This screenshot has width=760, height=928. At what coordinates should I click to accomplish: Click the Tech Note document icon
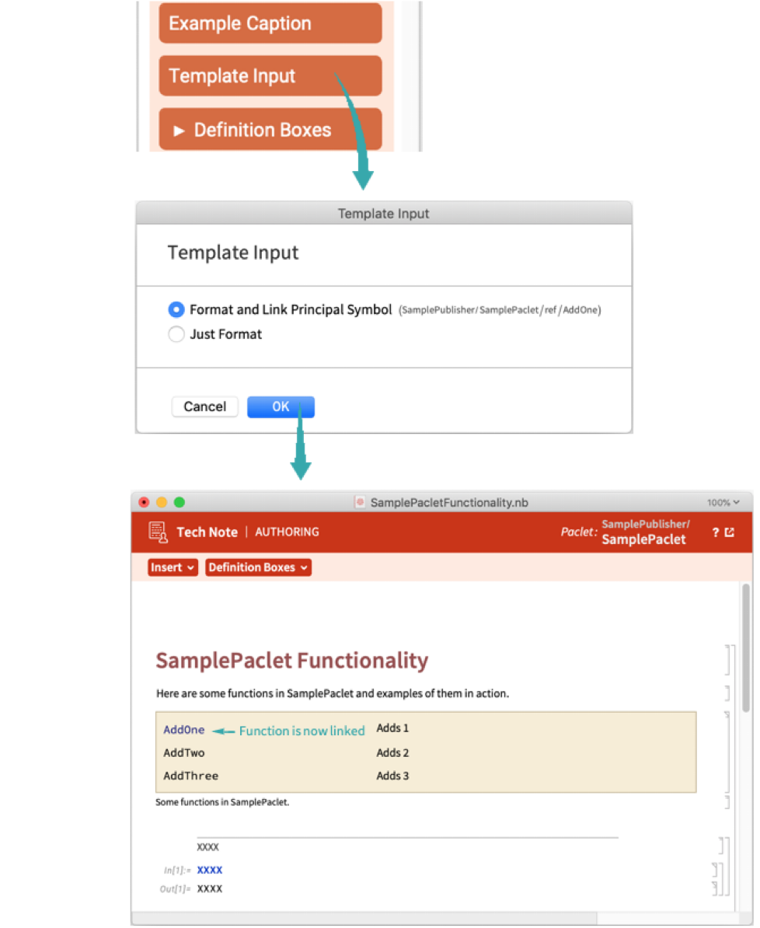click(159, 532)
